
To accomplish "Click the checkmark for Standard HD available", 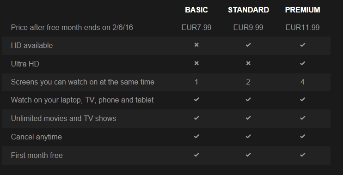I will [x=248, y=45].
